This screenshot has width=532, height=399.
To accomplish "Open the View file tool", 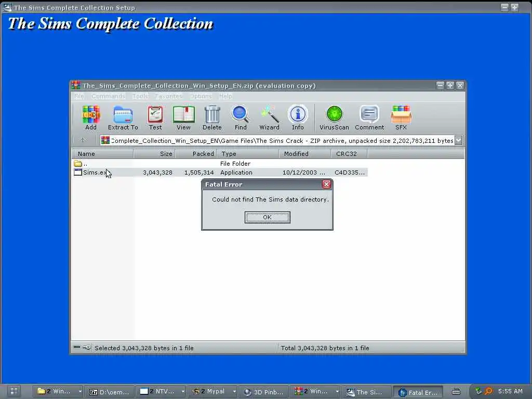I will pyautogui.click(x=183, y=117).
